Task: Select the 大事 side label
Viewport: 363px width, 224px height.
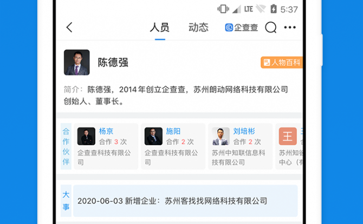Action: (x=66, y=201)
